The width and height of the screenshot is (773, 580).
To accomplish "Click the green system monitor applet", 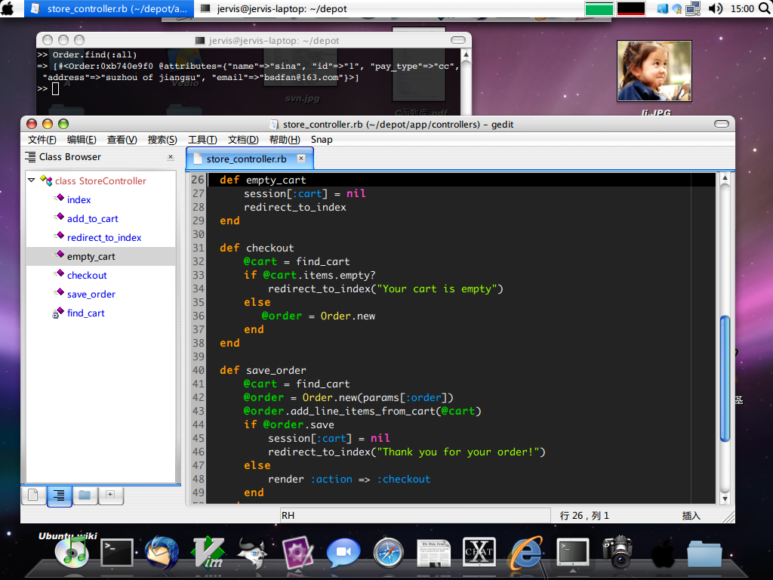I will 599,8.
